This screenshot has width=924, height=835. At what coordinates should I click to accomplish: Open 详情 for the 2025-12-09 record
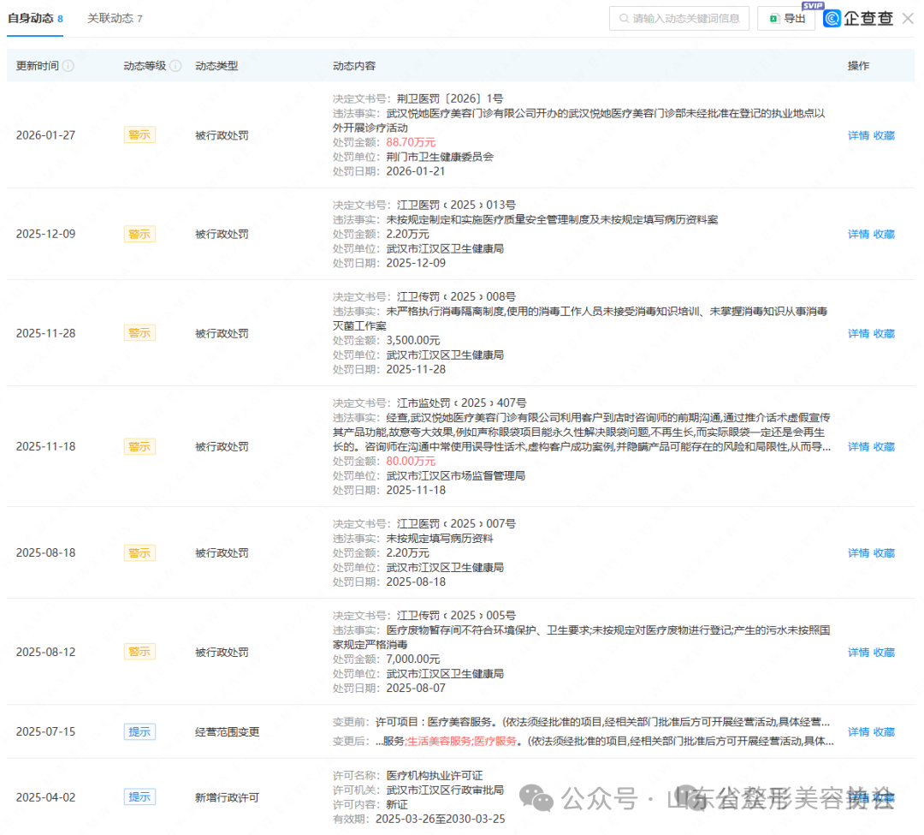(858, 235)
